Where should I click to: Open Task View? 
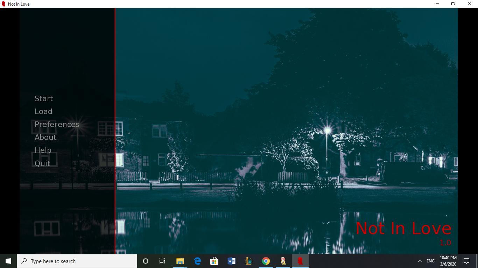click(x=162, y=261)
